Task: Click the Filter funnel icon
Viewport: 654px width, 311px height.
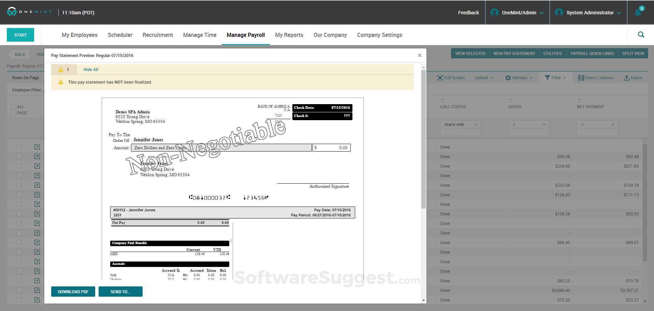Action: point(547,78)
